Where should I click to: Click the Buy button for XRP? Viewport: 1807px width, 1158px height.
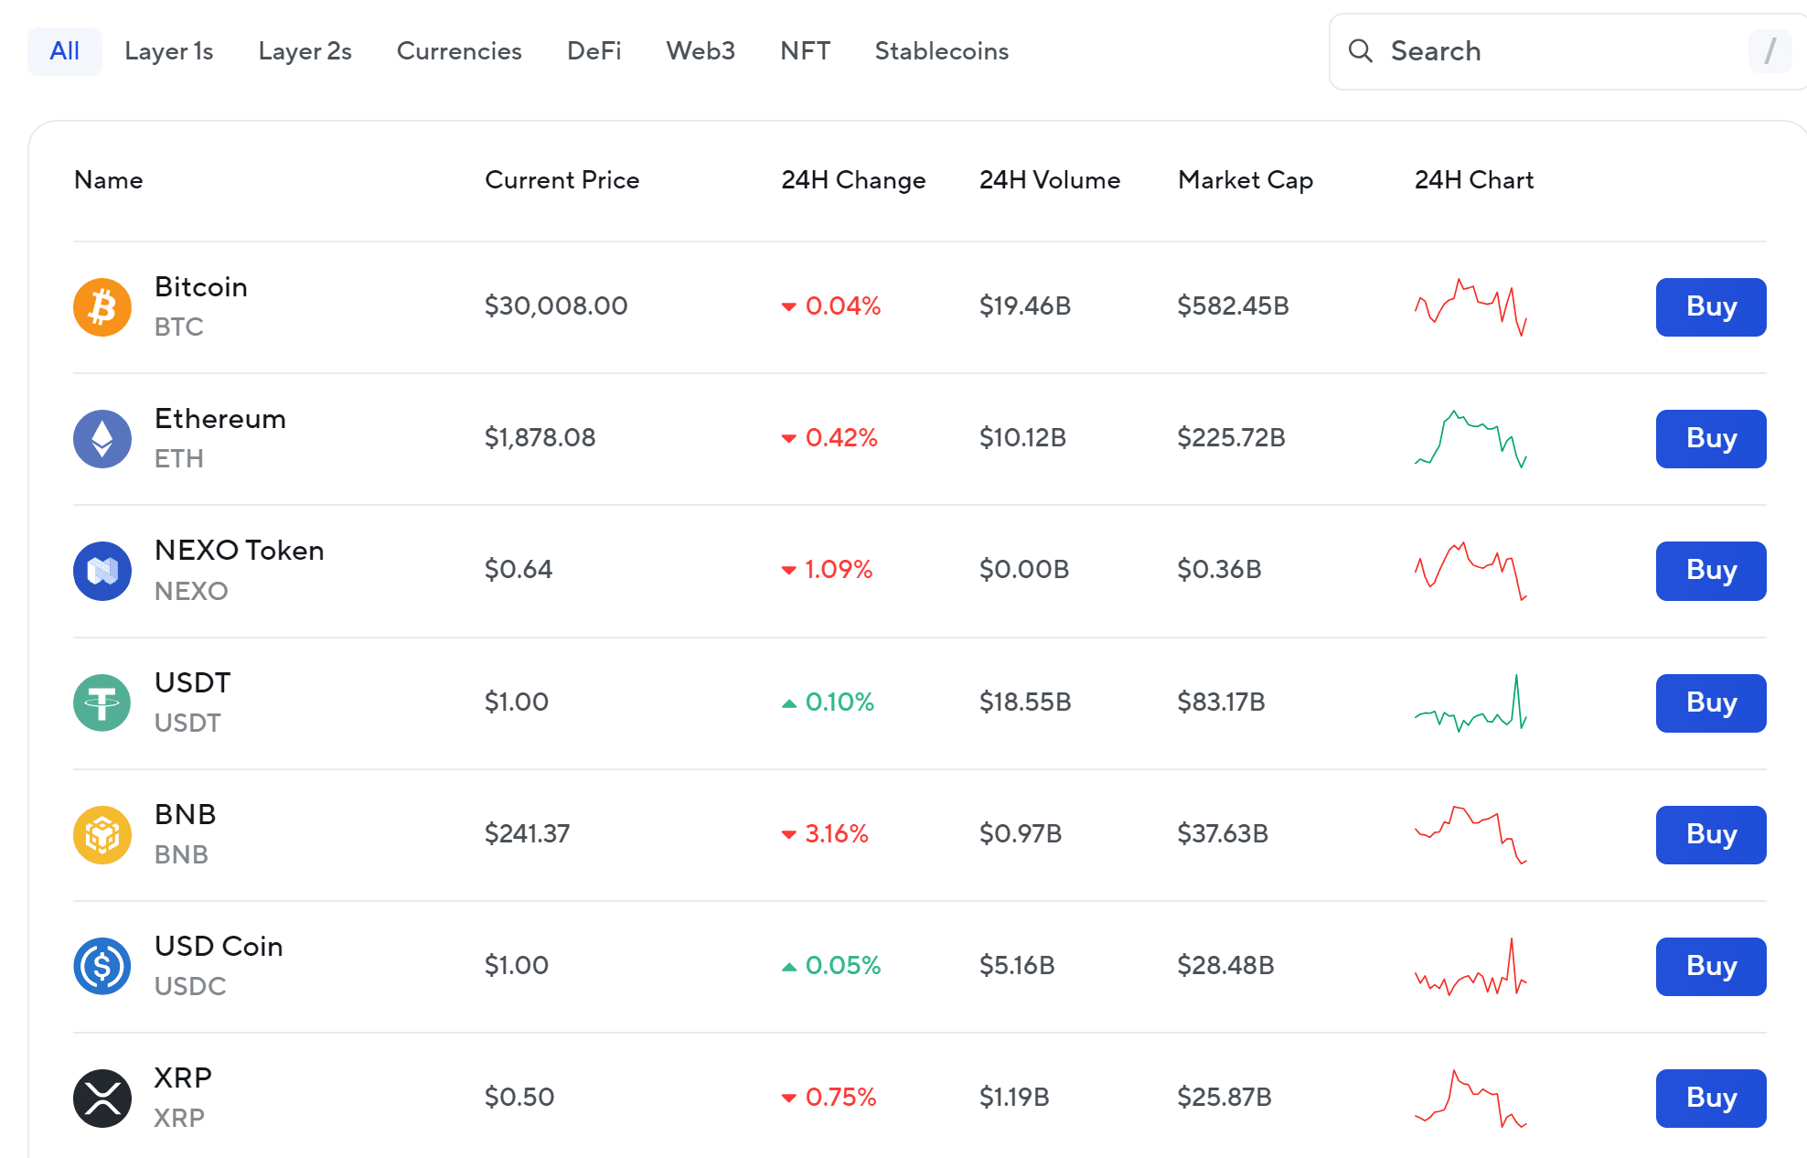tap(1711, 1098)
